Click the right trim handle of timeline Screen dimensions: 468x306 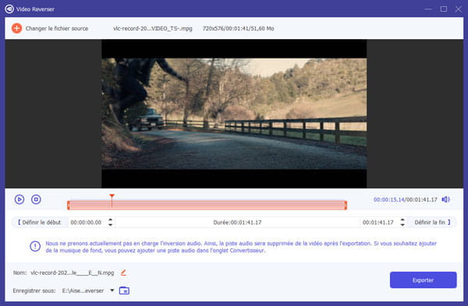(x=346, y=205)
